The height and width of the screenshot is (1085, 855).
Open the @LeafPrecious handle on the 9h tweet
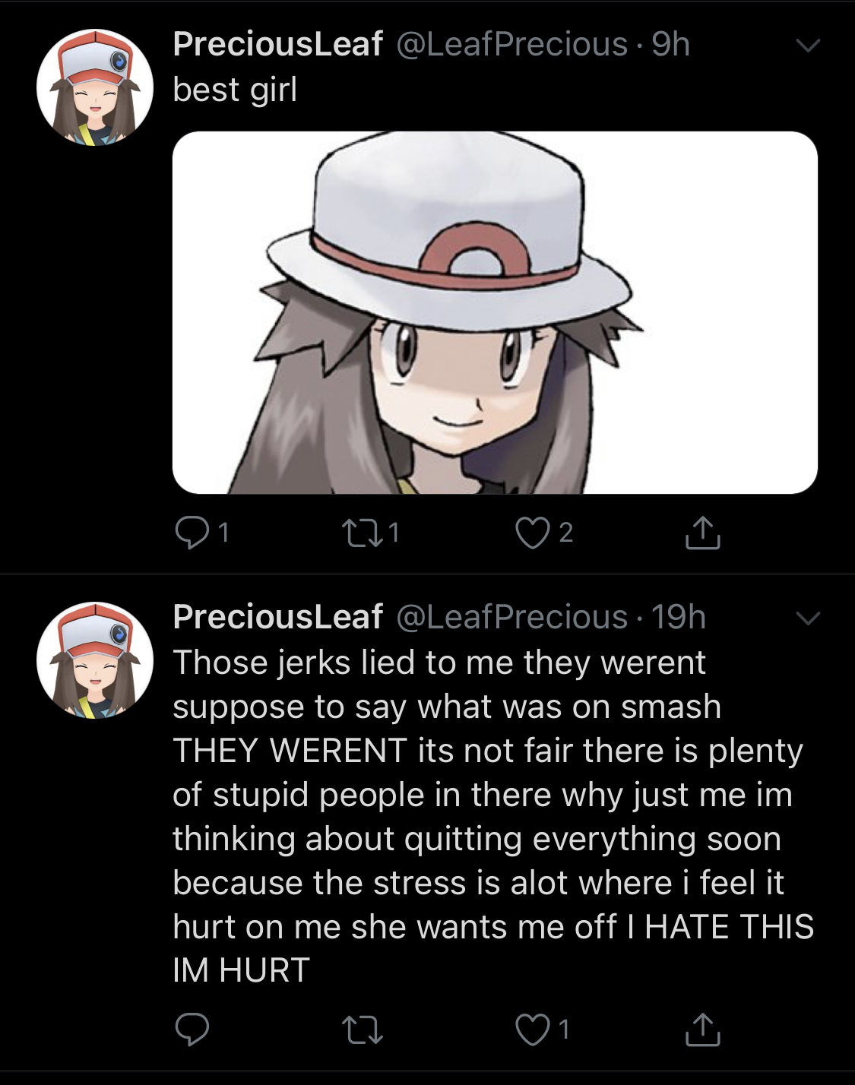512,44
